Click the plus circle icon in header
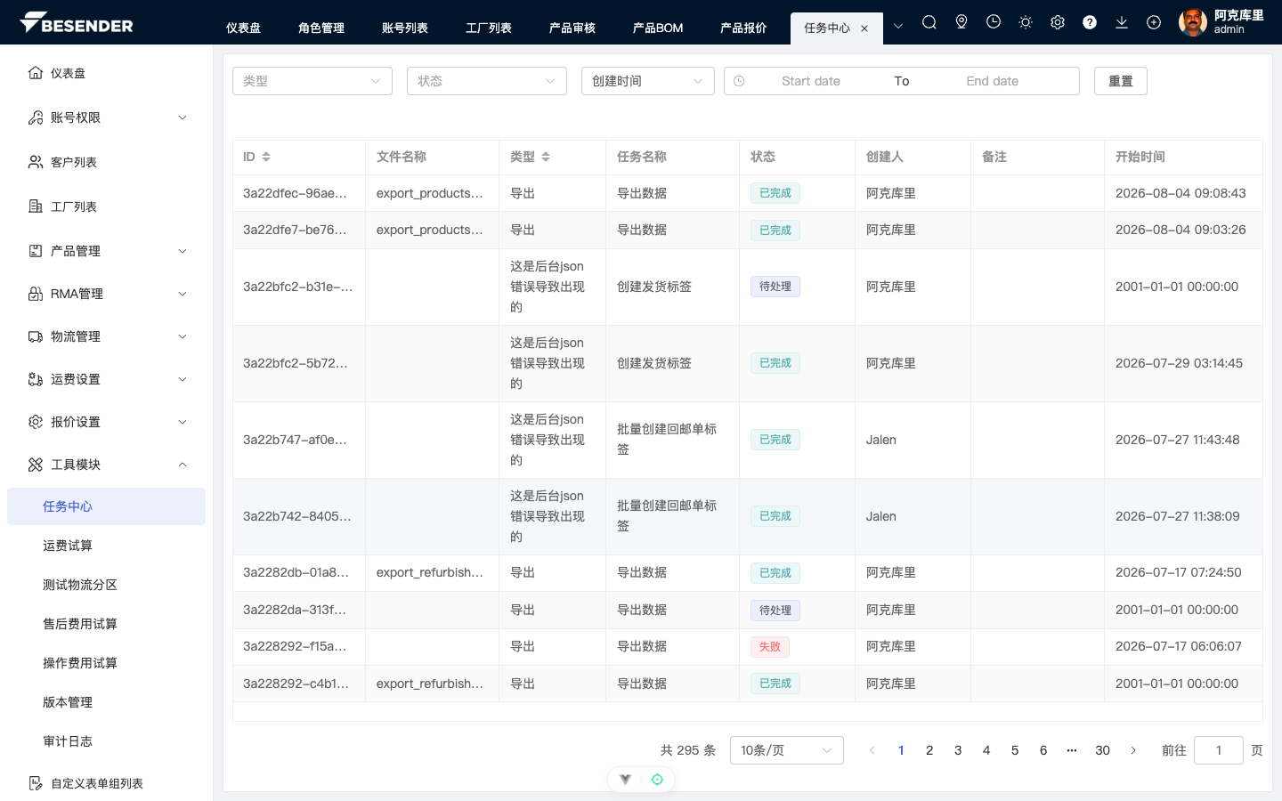1282x801 pixels. [x=1153, y=22]
